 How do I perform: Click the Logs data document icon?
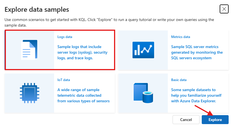point(29,50)
